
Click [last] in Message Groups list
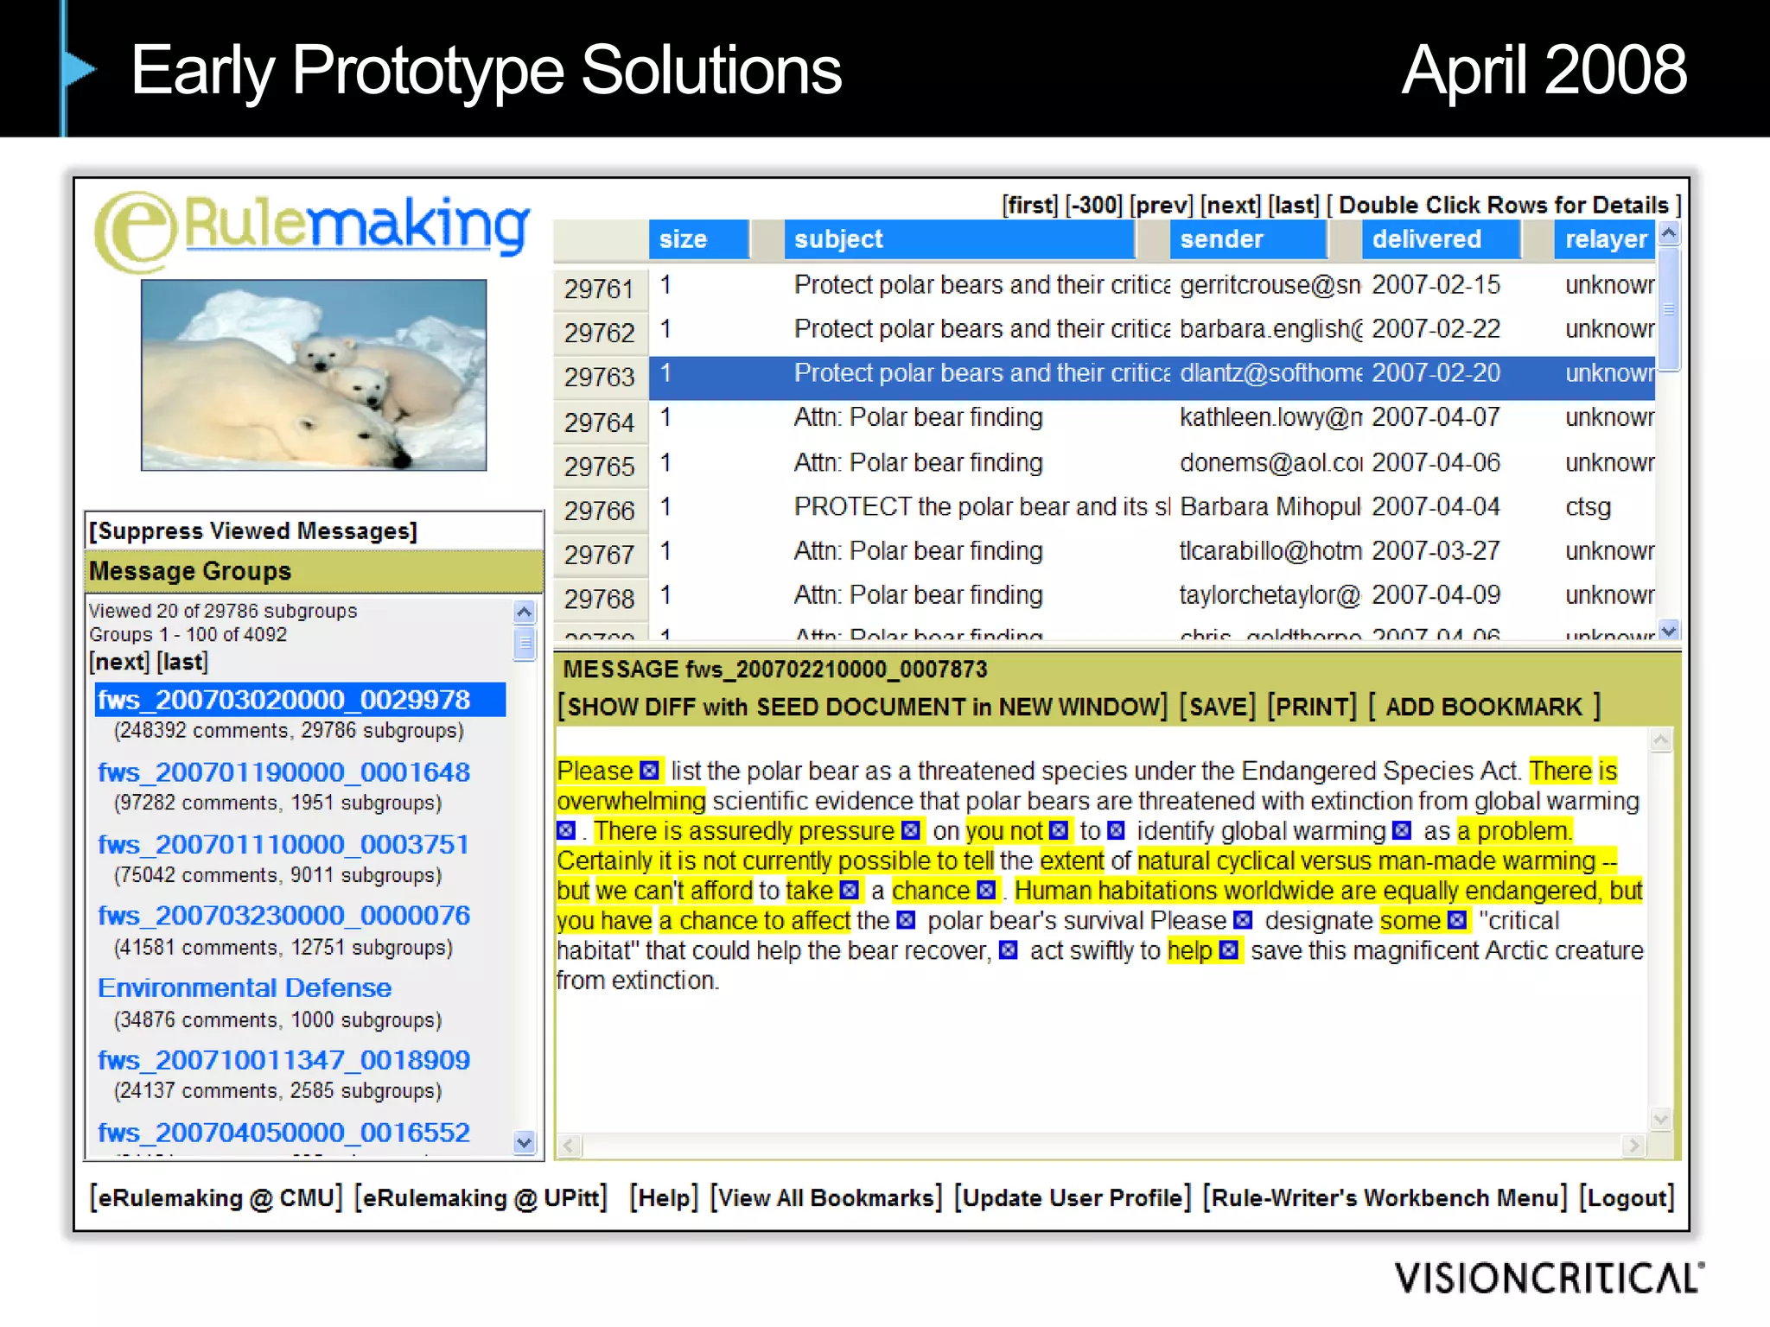[x=182, y=662]
